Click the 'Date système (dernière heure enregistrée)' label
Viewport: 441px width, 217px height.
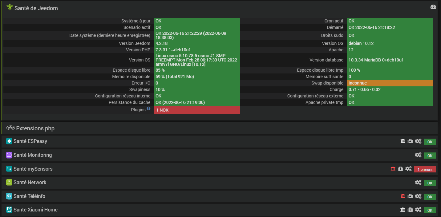click(x=110, y=35)
